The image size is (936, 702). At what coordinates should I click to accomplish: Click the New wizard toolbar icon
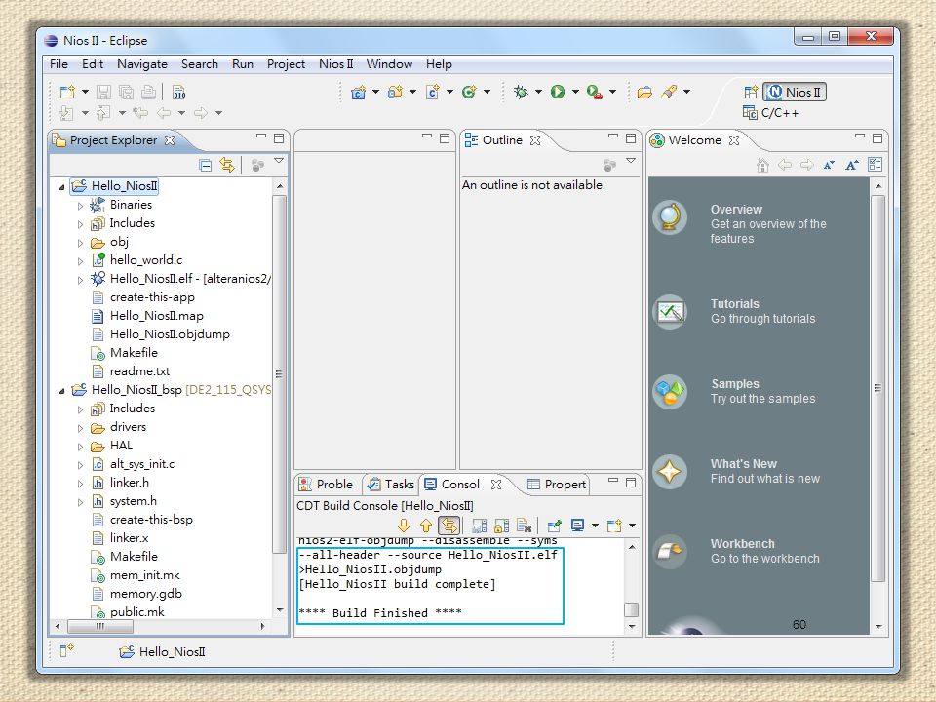pos(67,92)
